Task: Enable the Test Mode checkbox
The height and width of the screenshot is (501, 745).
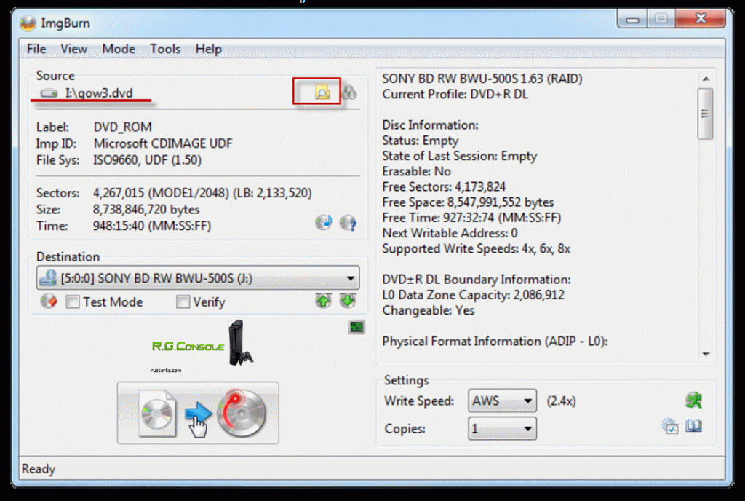Action: tap(73, 301)
